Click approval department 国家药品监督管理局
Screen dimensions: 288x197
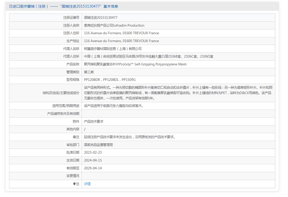98,145
